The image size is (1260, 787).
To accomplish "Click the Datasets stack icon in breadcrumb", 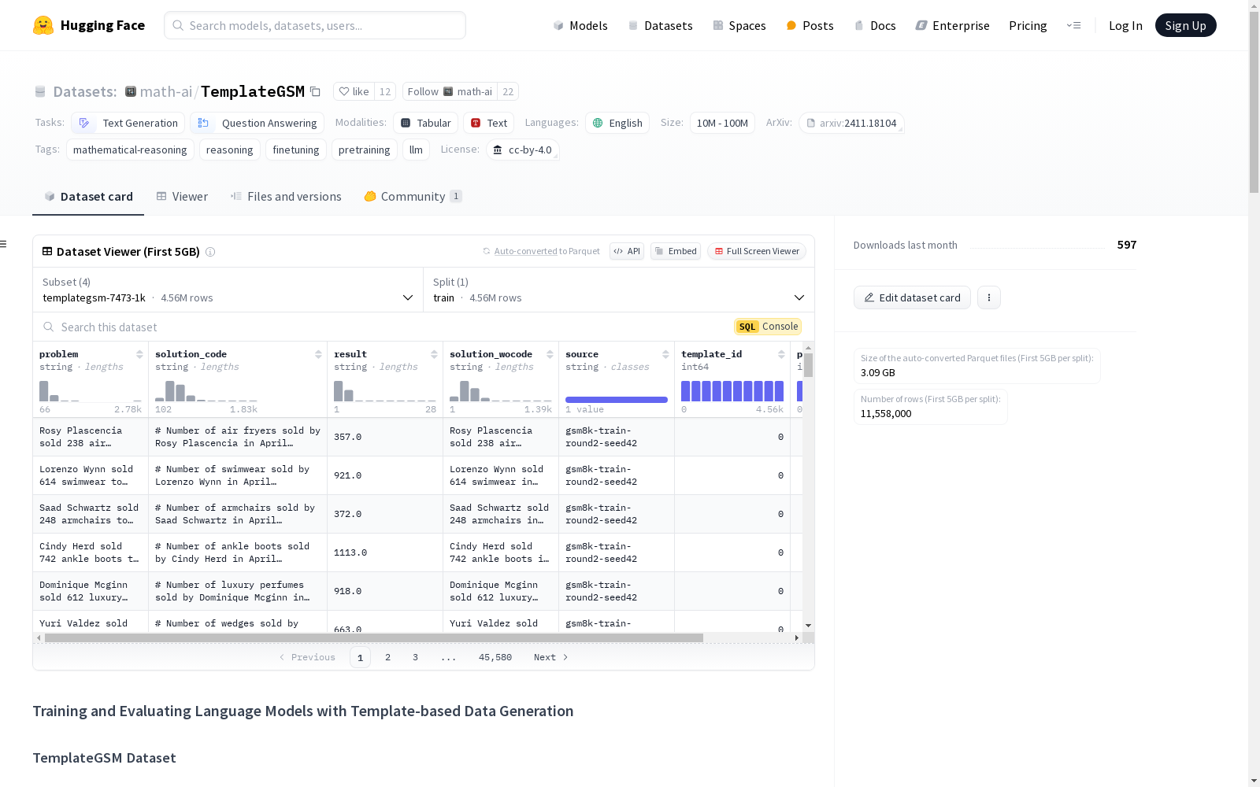I will (40, 91).
